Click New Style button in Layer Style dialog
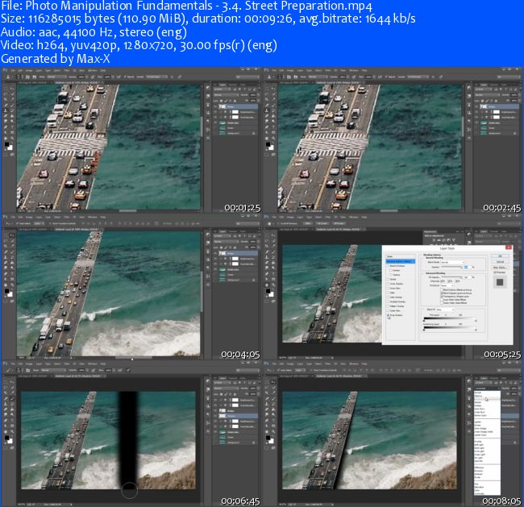This screenshot has width=524, height=507. [x=500, y=268]
